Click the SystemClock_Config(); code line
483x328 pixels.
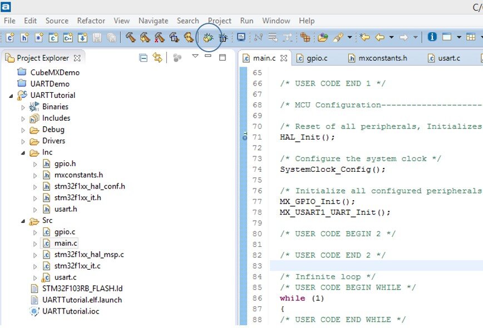pos(333,169)
